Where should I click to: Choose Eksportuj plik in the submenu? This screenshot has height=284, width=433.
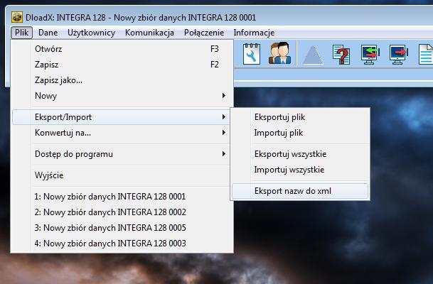[300, 117]
